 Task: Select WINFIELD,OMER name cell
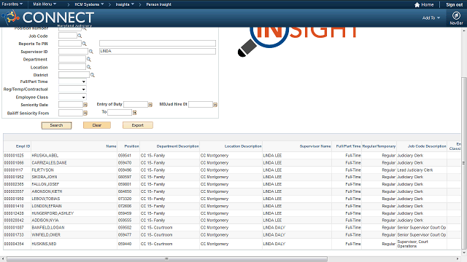[x=74, y=234]
